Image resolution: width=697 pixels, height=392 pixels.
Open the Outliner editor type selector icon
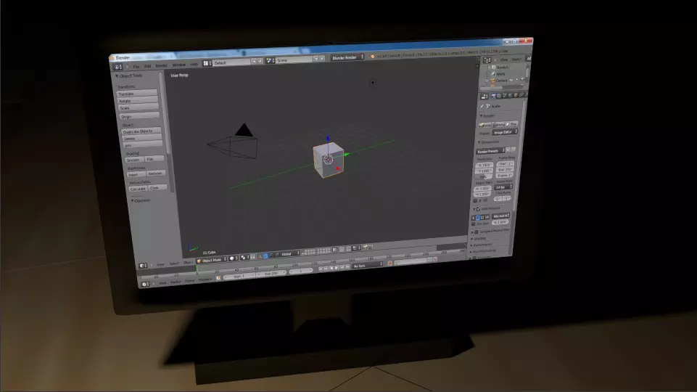(487, 60)
